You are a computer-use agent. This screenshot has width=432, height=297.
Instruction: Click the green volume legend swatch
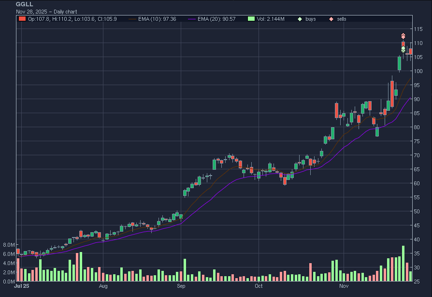point(251,19)
